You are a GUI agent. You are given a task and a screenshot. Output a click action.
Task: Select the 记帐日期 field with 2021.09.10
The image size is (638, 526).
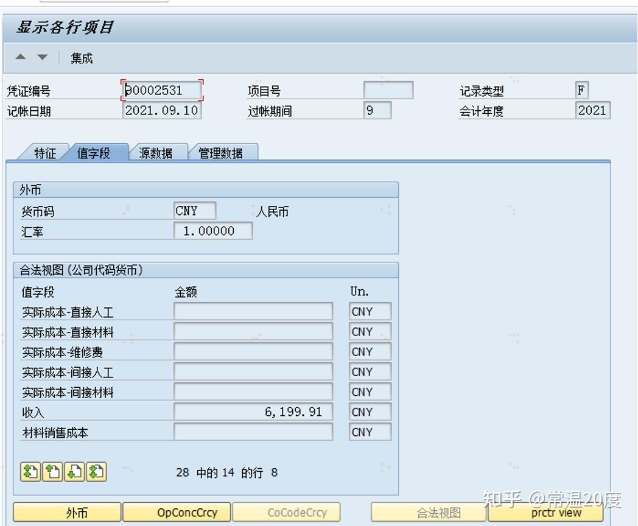(161, 110)
